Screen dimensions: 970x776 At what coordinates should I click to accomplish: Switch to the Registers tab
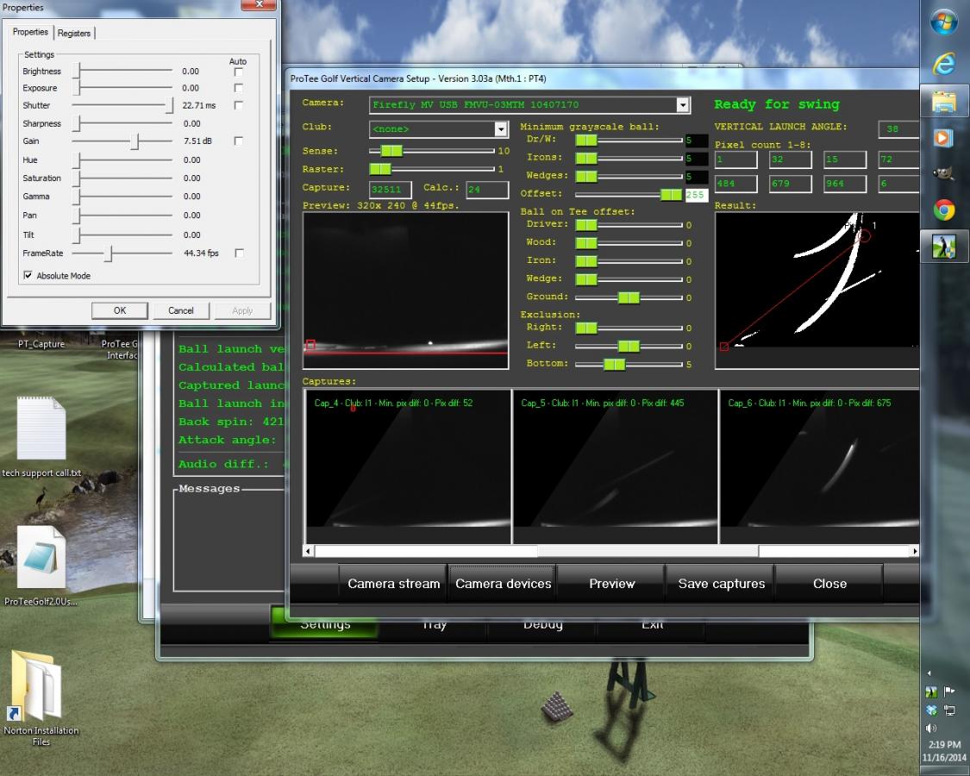tap(74, 33)
